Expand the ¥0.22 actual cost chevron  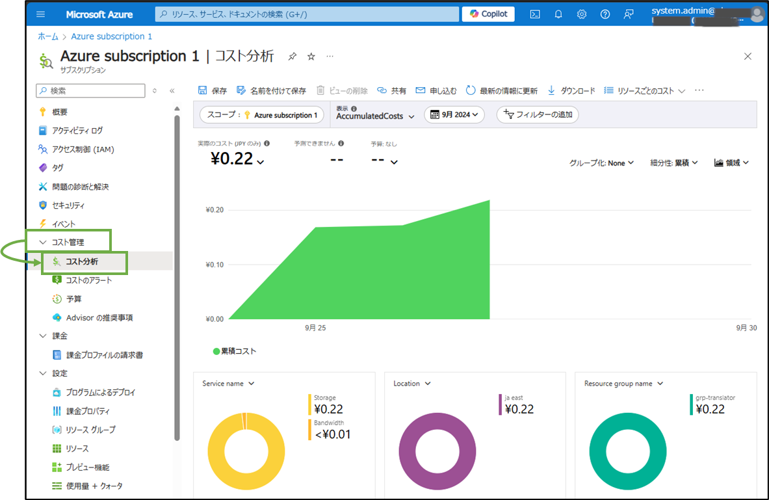pyautogui.click(x=261, y=161)
